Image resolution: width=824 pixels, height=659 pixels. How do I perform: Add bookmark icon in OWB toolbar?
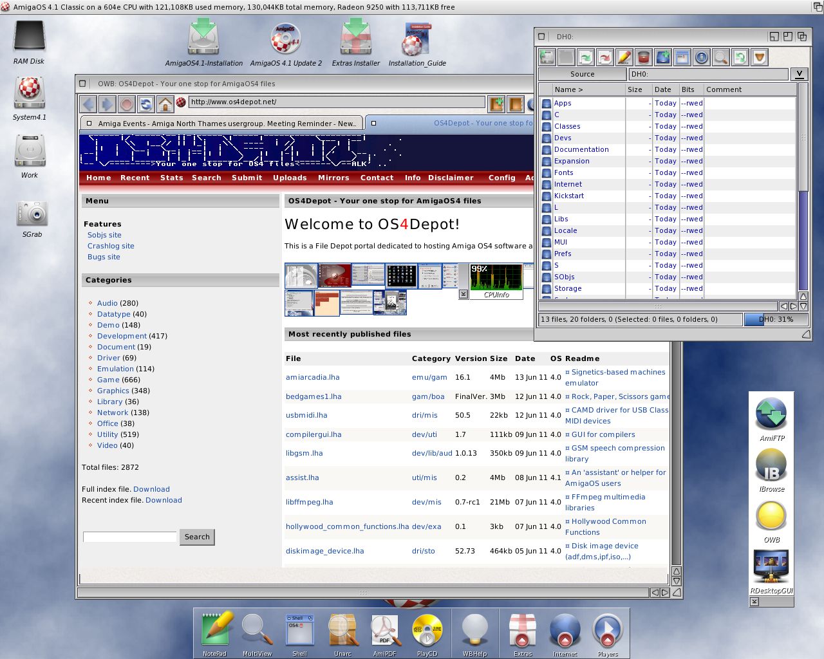tap(496, 104)
